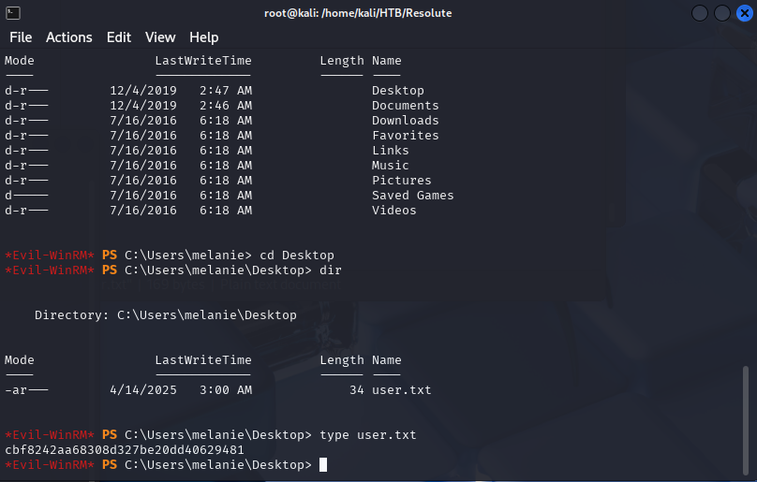Open the Help menu

click(x=203, y=37)
